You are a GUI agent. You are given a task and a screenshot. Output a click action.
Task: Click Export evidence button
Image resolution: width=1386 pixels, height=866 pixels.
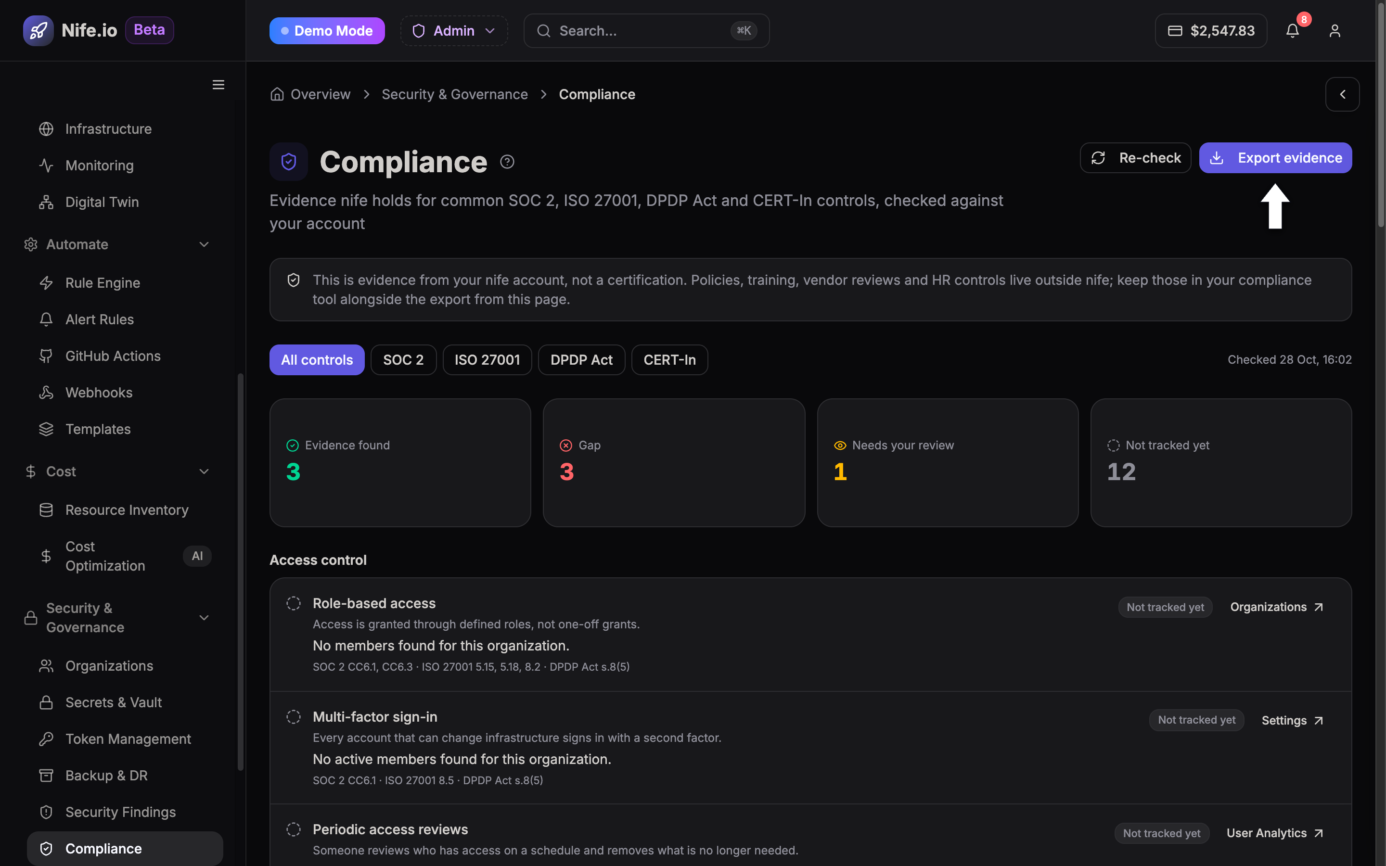point(1275,158)
